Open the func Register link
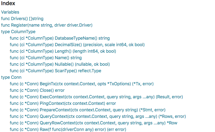The image size is (215, 132). pyautogui.click(x=47, y=25)
